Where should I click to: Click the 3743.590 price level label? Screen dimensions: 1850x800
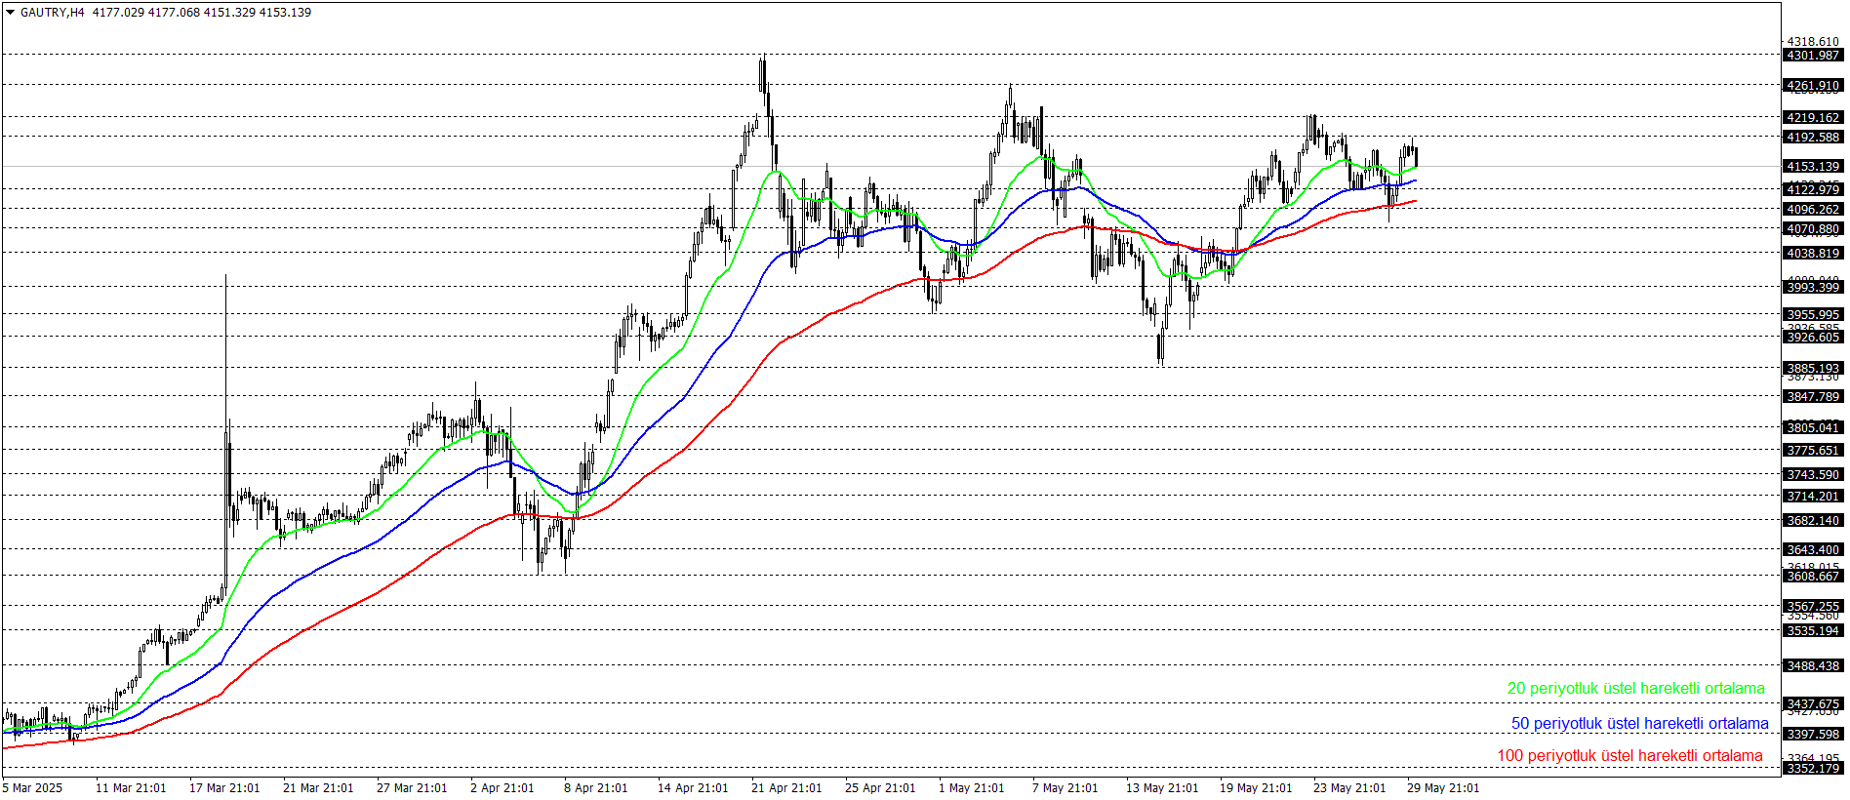1813,475
